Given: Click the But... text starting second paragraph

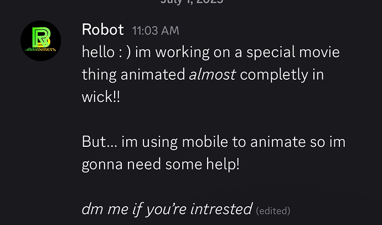Looking at the screenshot, I should 100,142.
